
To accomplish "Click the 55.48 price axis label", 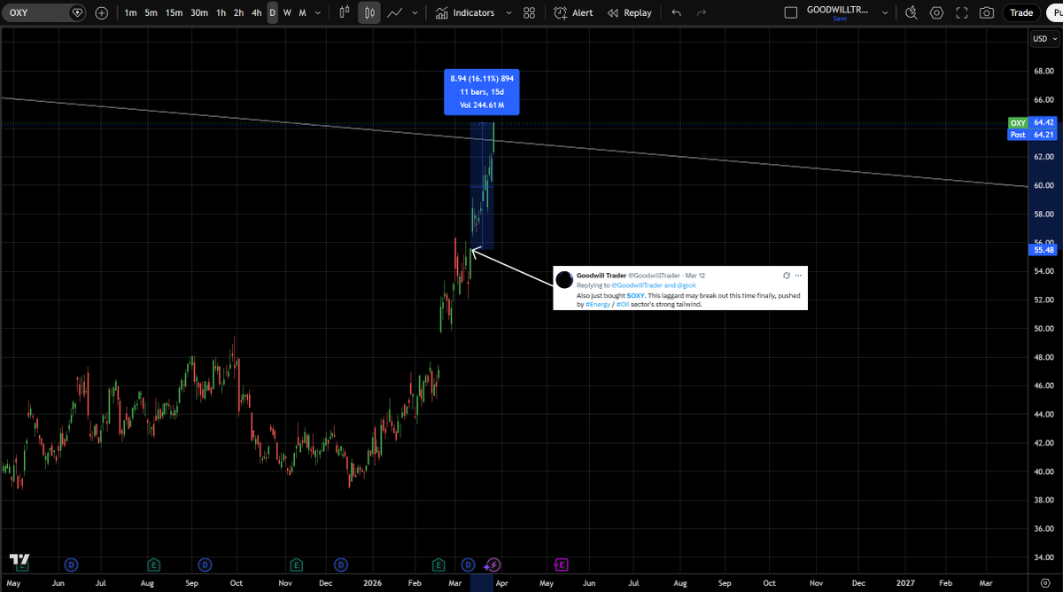I will point(1044,250).
